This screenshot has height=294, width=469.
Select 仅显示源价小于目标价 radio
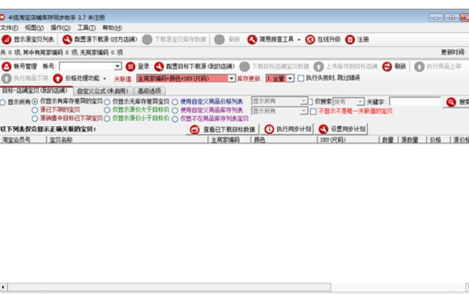(107, 119)
